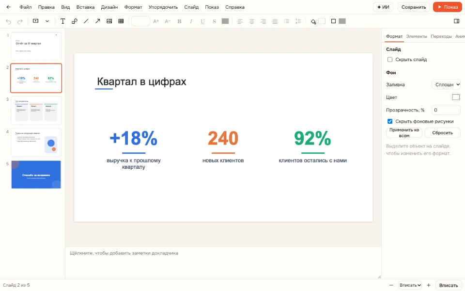
Task: Open the 'Заливка' fill type dropdown
Action: pyautogui.click(x=446, y=84)
